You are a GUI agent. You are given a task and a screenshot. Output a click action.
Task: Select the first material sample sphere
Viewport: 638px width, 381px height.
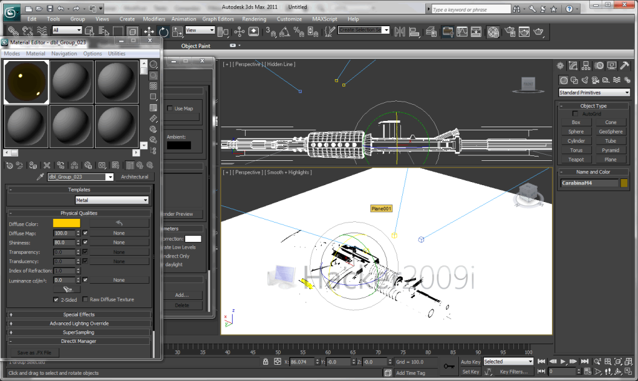[x=26, y=82]
